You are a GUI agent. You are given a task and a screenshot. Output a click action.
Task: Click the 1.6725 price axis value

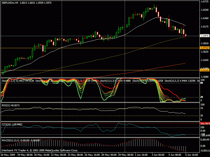205,2
